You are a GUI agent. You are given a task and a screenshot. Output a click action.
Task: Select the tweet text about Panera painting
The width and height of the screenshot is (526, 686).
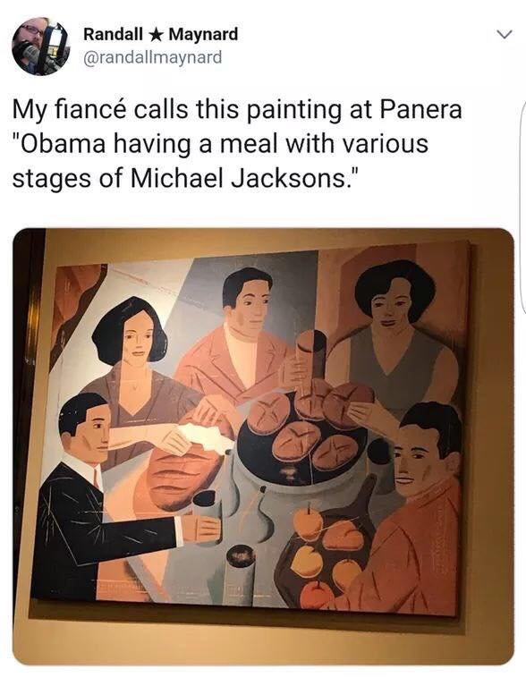(236, 144)
